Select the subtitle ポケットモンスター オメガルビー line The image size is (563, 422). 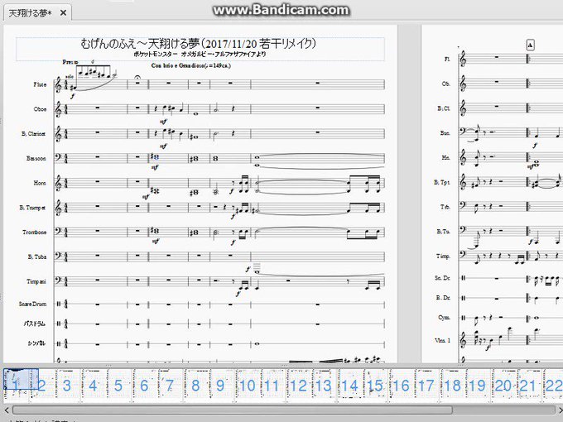[200, 55]
